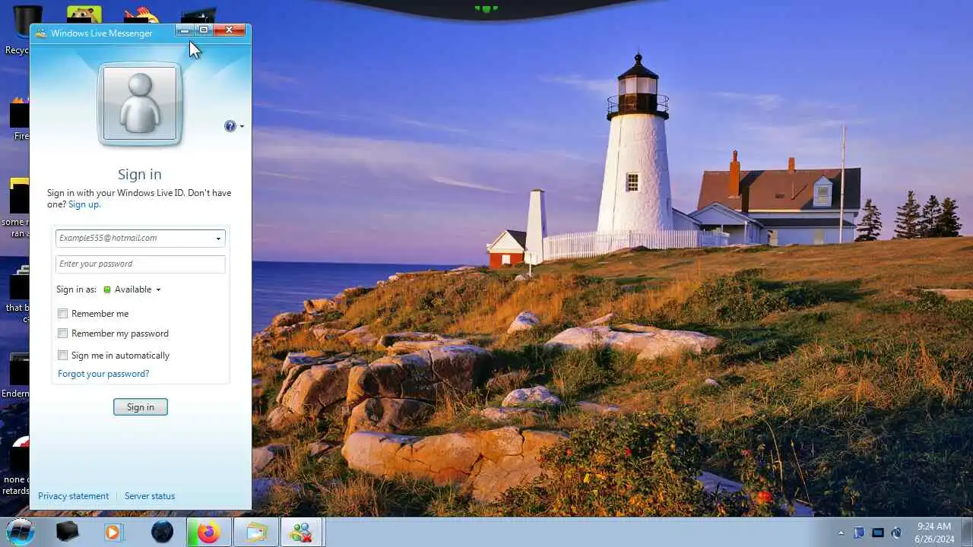Click the 'Enter your password' field
This screenshot has height=547, width=973.
(x=141, y=264)
